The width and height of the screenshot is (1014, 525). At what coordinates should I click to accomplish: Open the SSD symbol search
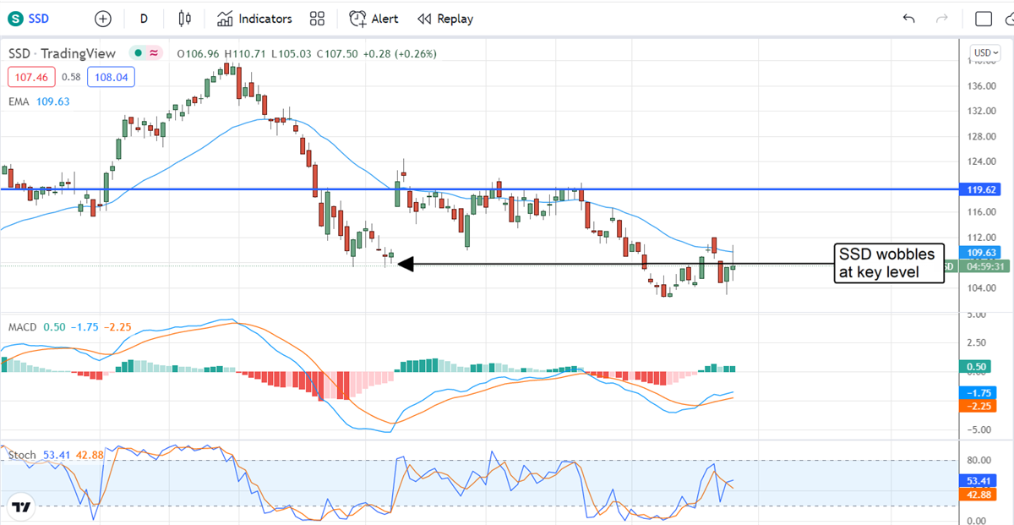[29, 19]
